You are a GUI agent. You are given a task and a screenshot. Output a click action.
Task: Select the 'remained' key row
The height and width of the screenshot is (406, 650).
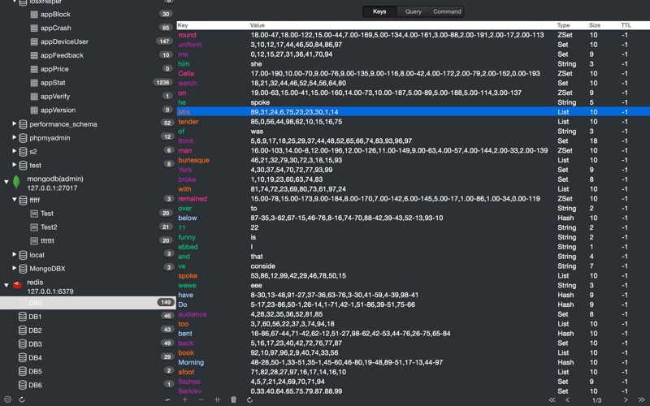pyautogui.click(x=414, y=198)
